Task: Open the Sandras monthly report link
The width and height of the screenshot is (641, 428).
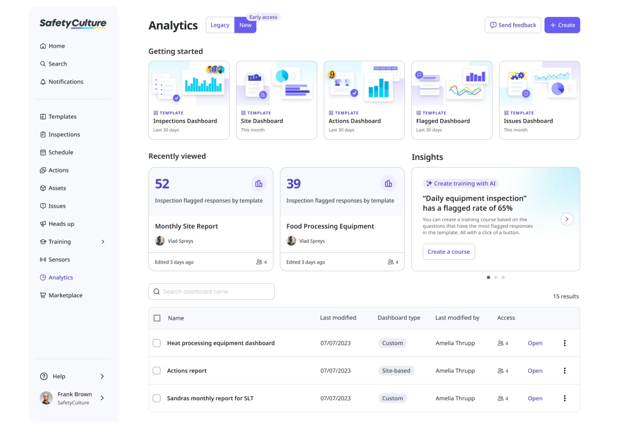Action: (535, 398)
